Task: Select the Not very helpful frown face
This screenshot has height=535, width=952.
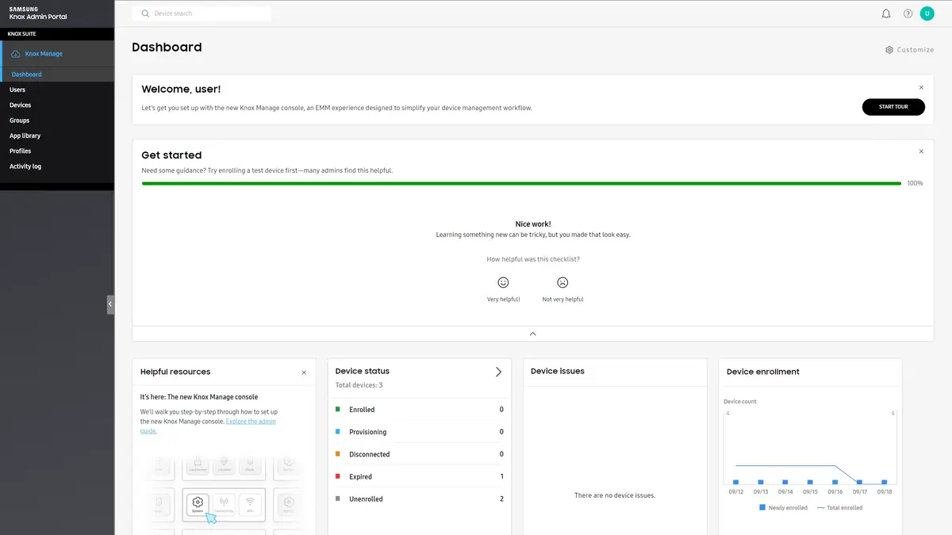Action: click(562, 282)
